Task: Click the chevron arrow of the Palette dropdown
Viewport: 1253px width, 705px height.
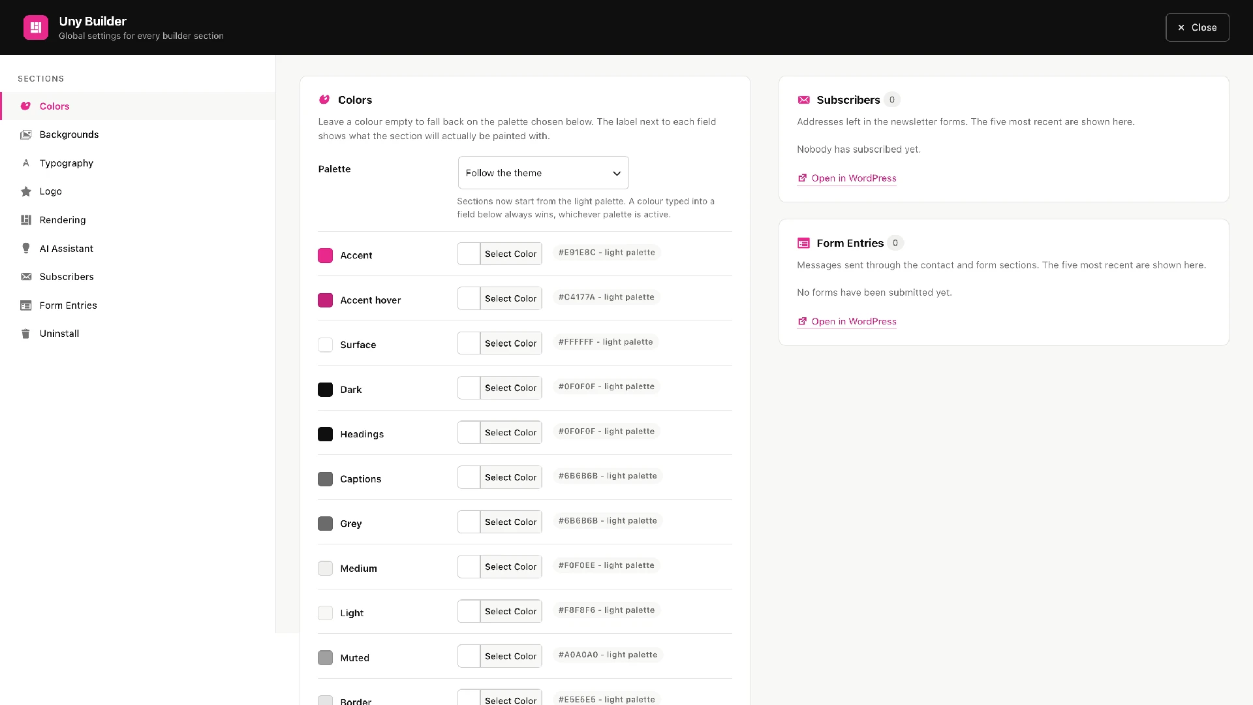Action: pyautogui.click(x=616, y=173)
